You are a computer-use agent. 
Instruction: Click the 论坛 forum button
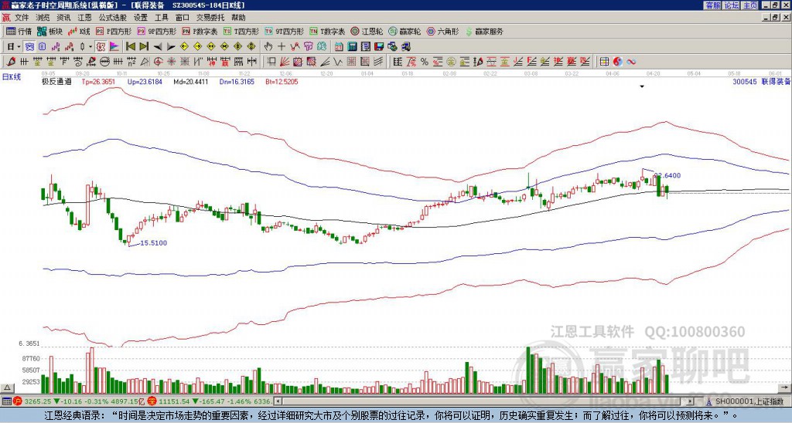731,5
